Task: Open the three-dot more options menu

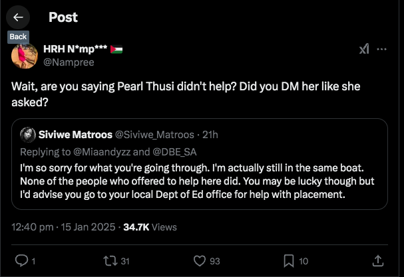Action: (382, 50)
